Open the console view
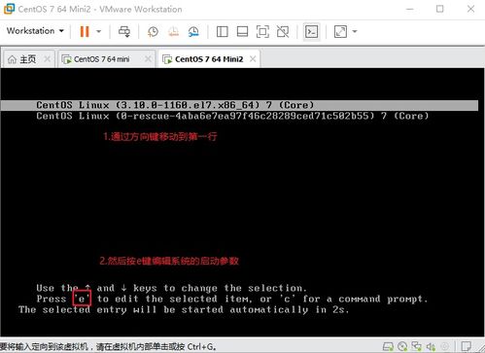The image size is (485, 353). 311,31
